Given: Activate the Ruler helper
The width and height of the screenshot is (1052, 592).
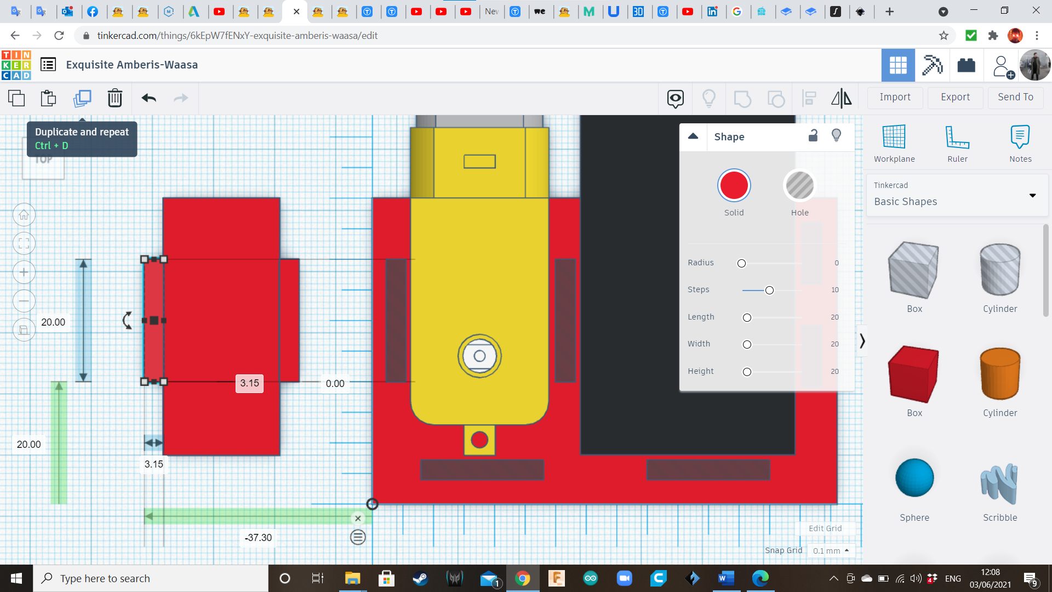Looking at the screenshot, I should (957, 143).
